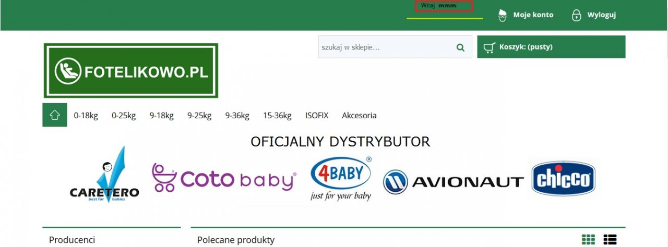
Task: Click the Producenci heading
Action: click(72, 240)
